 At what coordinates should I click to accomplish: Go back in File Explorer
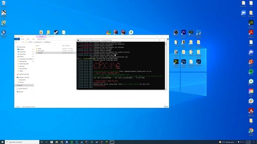coord(16,42)
